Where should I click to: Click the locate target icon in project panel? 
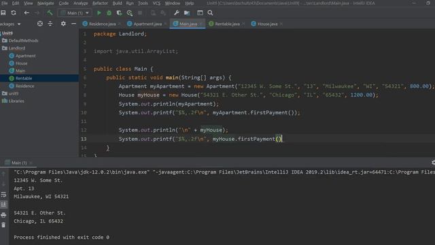point(40,24)
